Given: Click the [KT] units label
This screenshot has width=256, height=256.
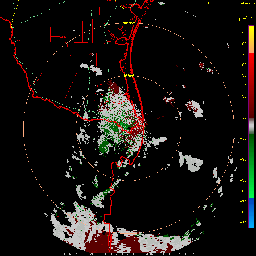Looking at the screenshot, I should coord(243,20).
